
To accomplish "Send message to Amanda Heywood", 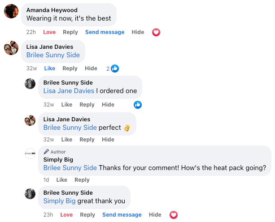I will pos(105,32).
